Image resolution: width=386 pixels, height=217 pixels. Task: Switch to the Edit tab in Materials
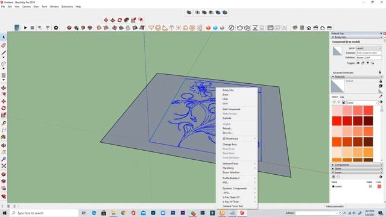pyautogui.click(x=342, y=97)
